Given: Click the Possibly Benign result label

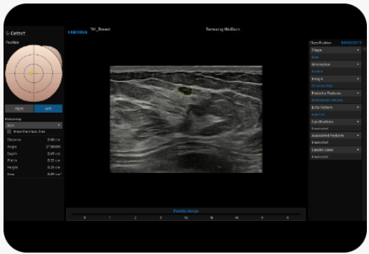Looking at the screenshot, I should point(186,211).
